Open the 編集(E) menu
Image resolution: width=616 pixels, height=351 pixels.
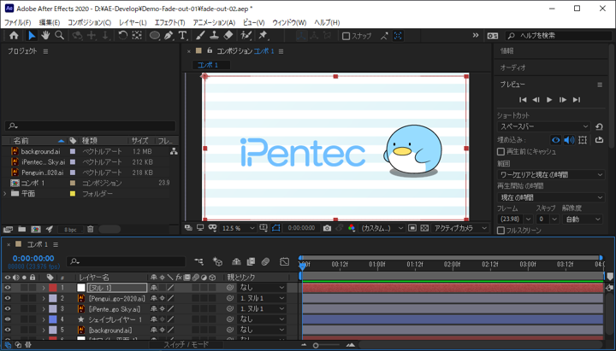(x=50, y=22)
